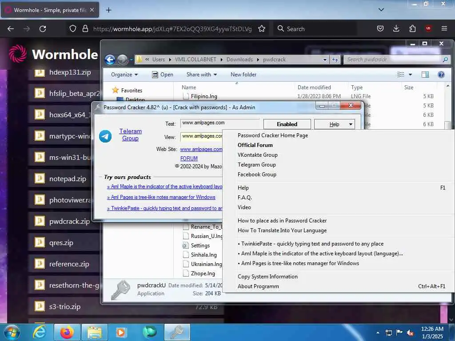Click Favorites in Explorer navigation pane
The image size is (455, 341).
coord(132,91)
